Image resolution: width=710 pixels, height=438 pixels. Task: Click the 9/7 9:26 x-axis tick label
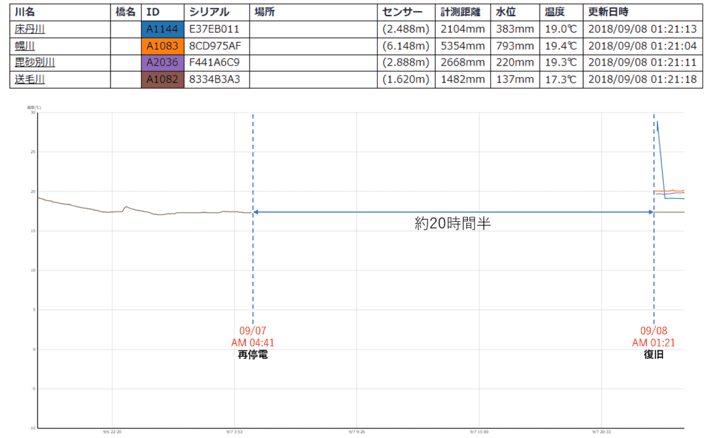tap(356, 432)
